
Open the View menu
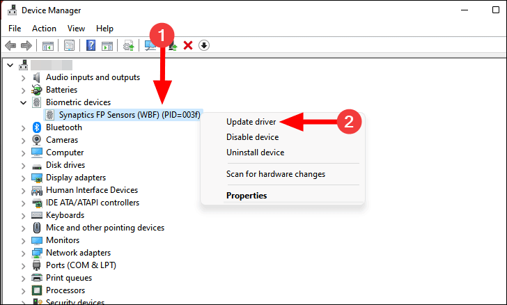[77, 29]
